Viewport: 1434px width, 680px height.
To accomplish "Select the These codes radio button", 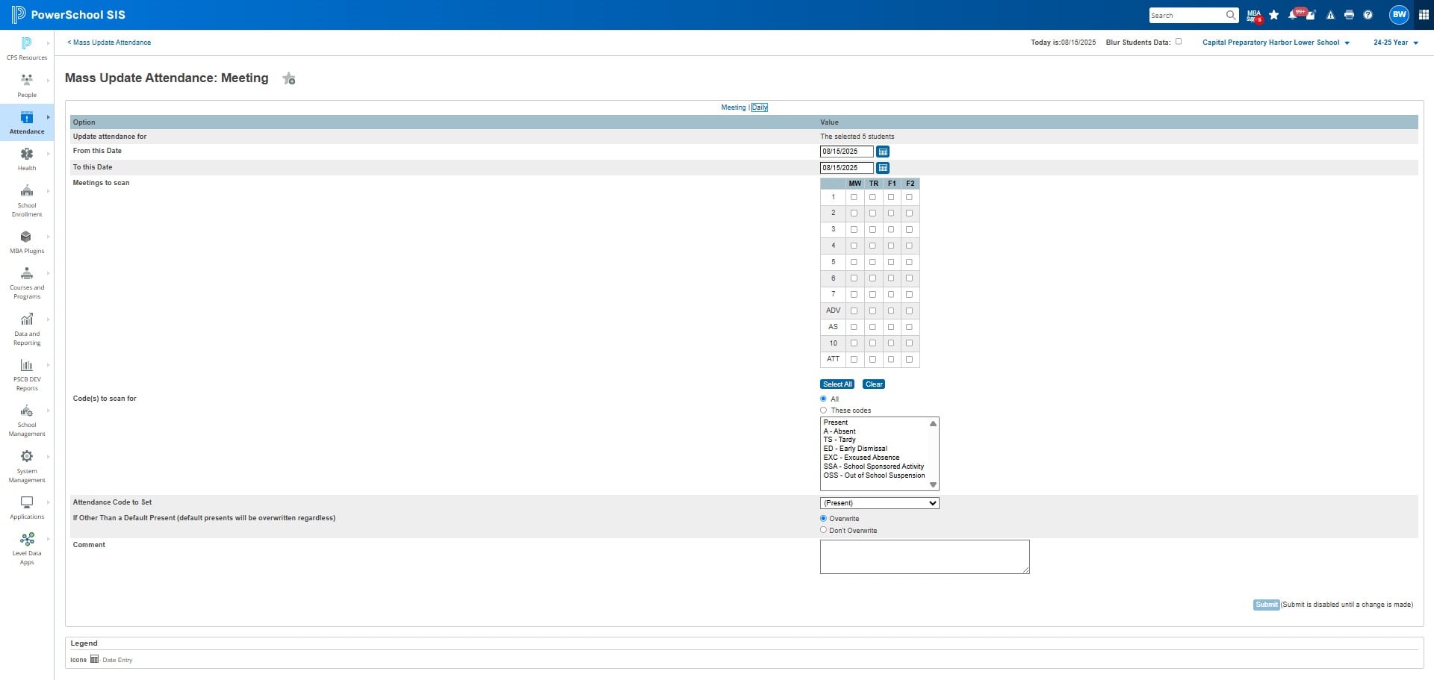I will pos(824,411).
